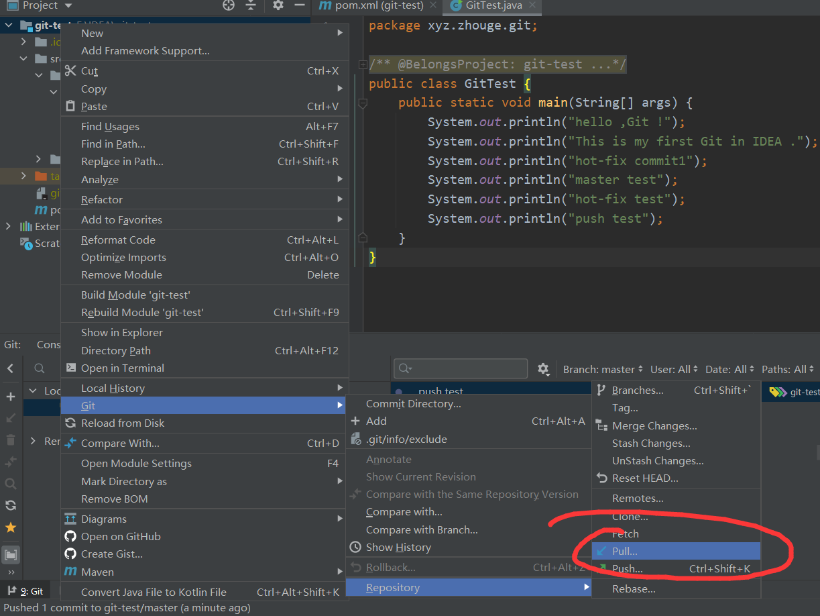820x616 pixels.
Task: Click the Reload from Disk icon
Action: click(70, 423)
